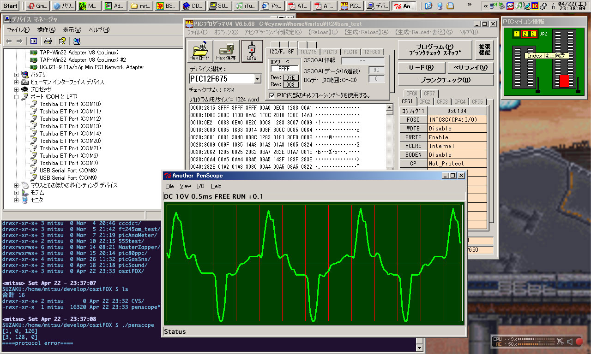
Task: Click the print icon in Device Manager toolbar
Action: coord(48,41)
